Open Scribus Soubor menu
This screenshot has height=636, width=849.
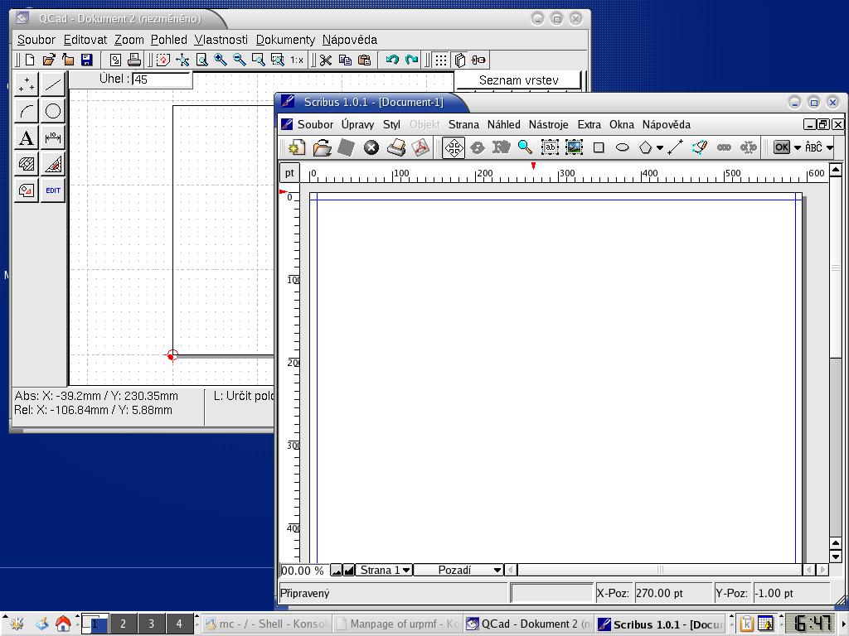pyautogui.click(x=315, y=124)
